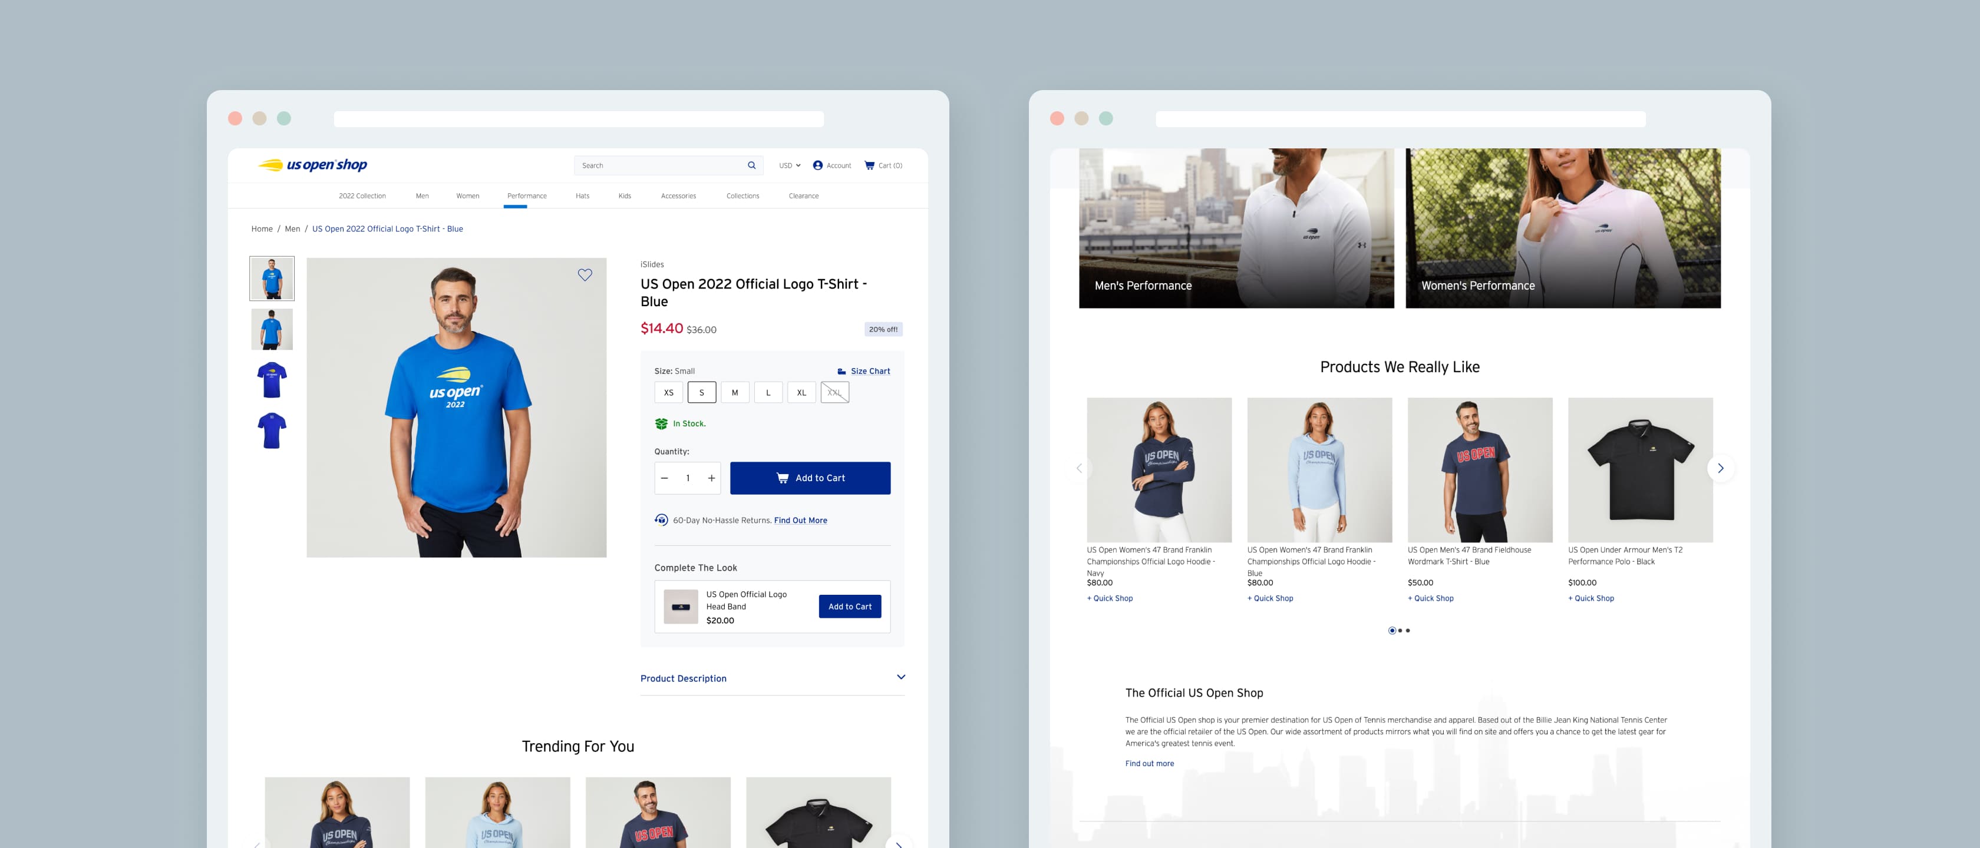Image resolution: width=1980 pixels, height=848 pixels.
Task: Click the US Open Shop logo
Action: pos(312,164)
